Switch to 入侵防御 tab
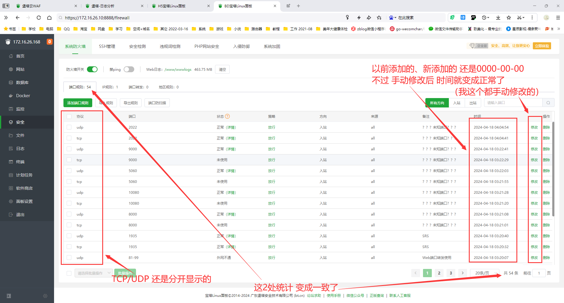The height and width of the screenshot is (303, 564). pos(241,46)
